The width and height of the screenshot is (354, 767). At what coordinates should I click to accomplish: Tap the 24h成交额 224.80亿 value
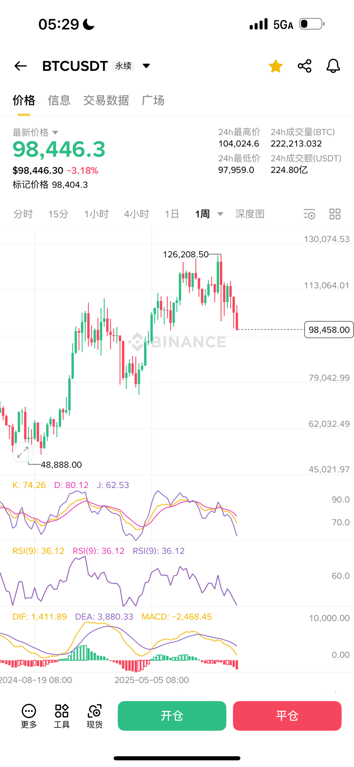coord(289,170)
